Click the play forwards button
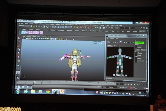This screenshot has height=111, width=166. [x=137, y=85]
